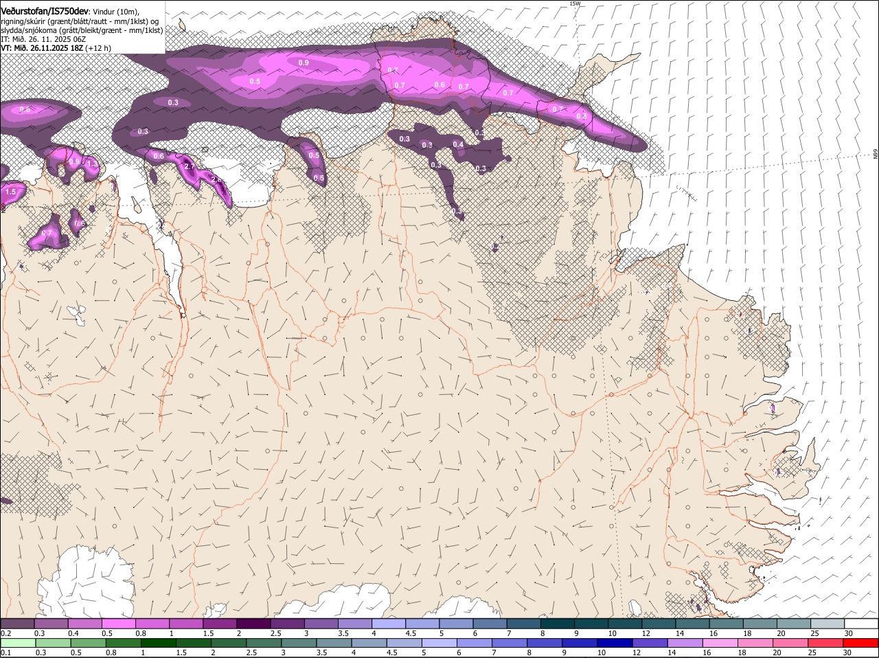The width and height of the screenshot is (879, 658).
Task: Click the 0.4 precipitation value on the map
Action: coord(458,144)
